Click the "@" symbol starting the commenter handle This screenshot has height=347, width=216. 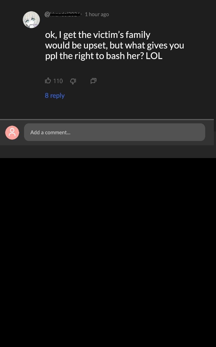pos(47,14)
